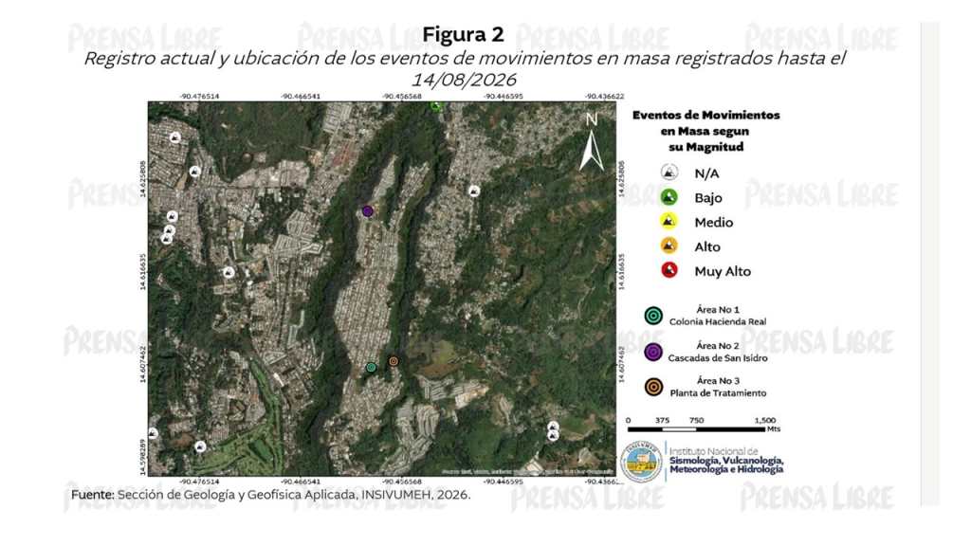Click the "375" scale bar value
This screenshot has width=971, height=546.
(x=662, y=420)
